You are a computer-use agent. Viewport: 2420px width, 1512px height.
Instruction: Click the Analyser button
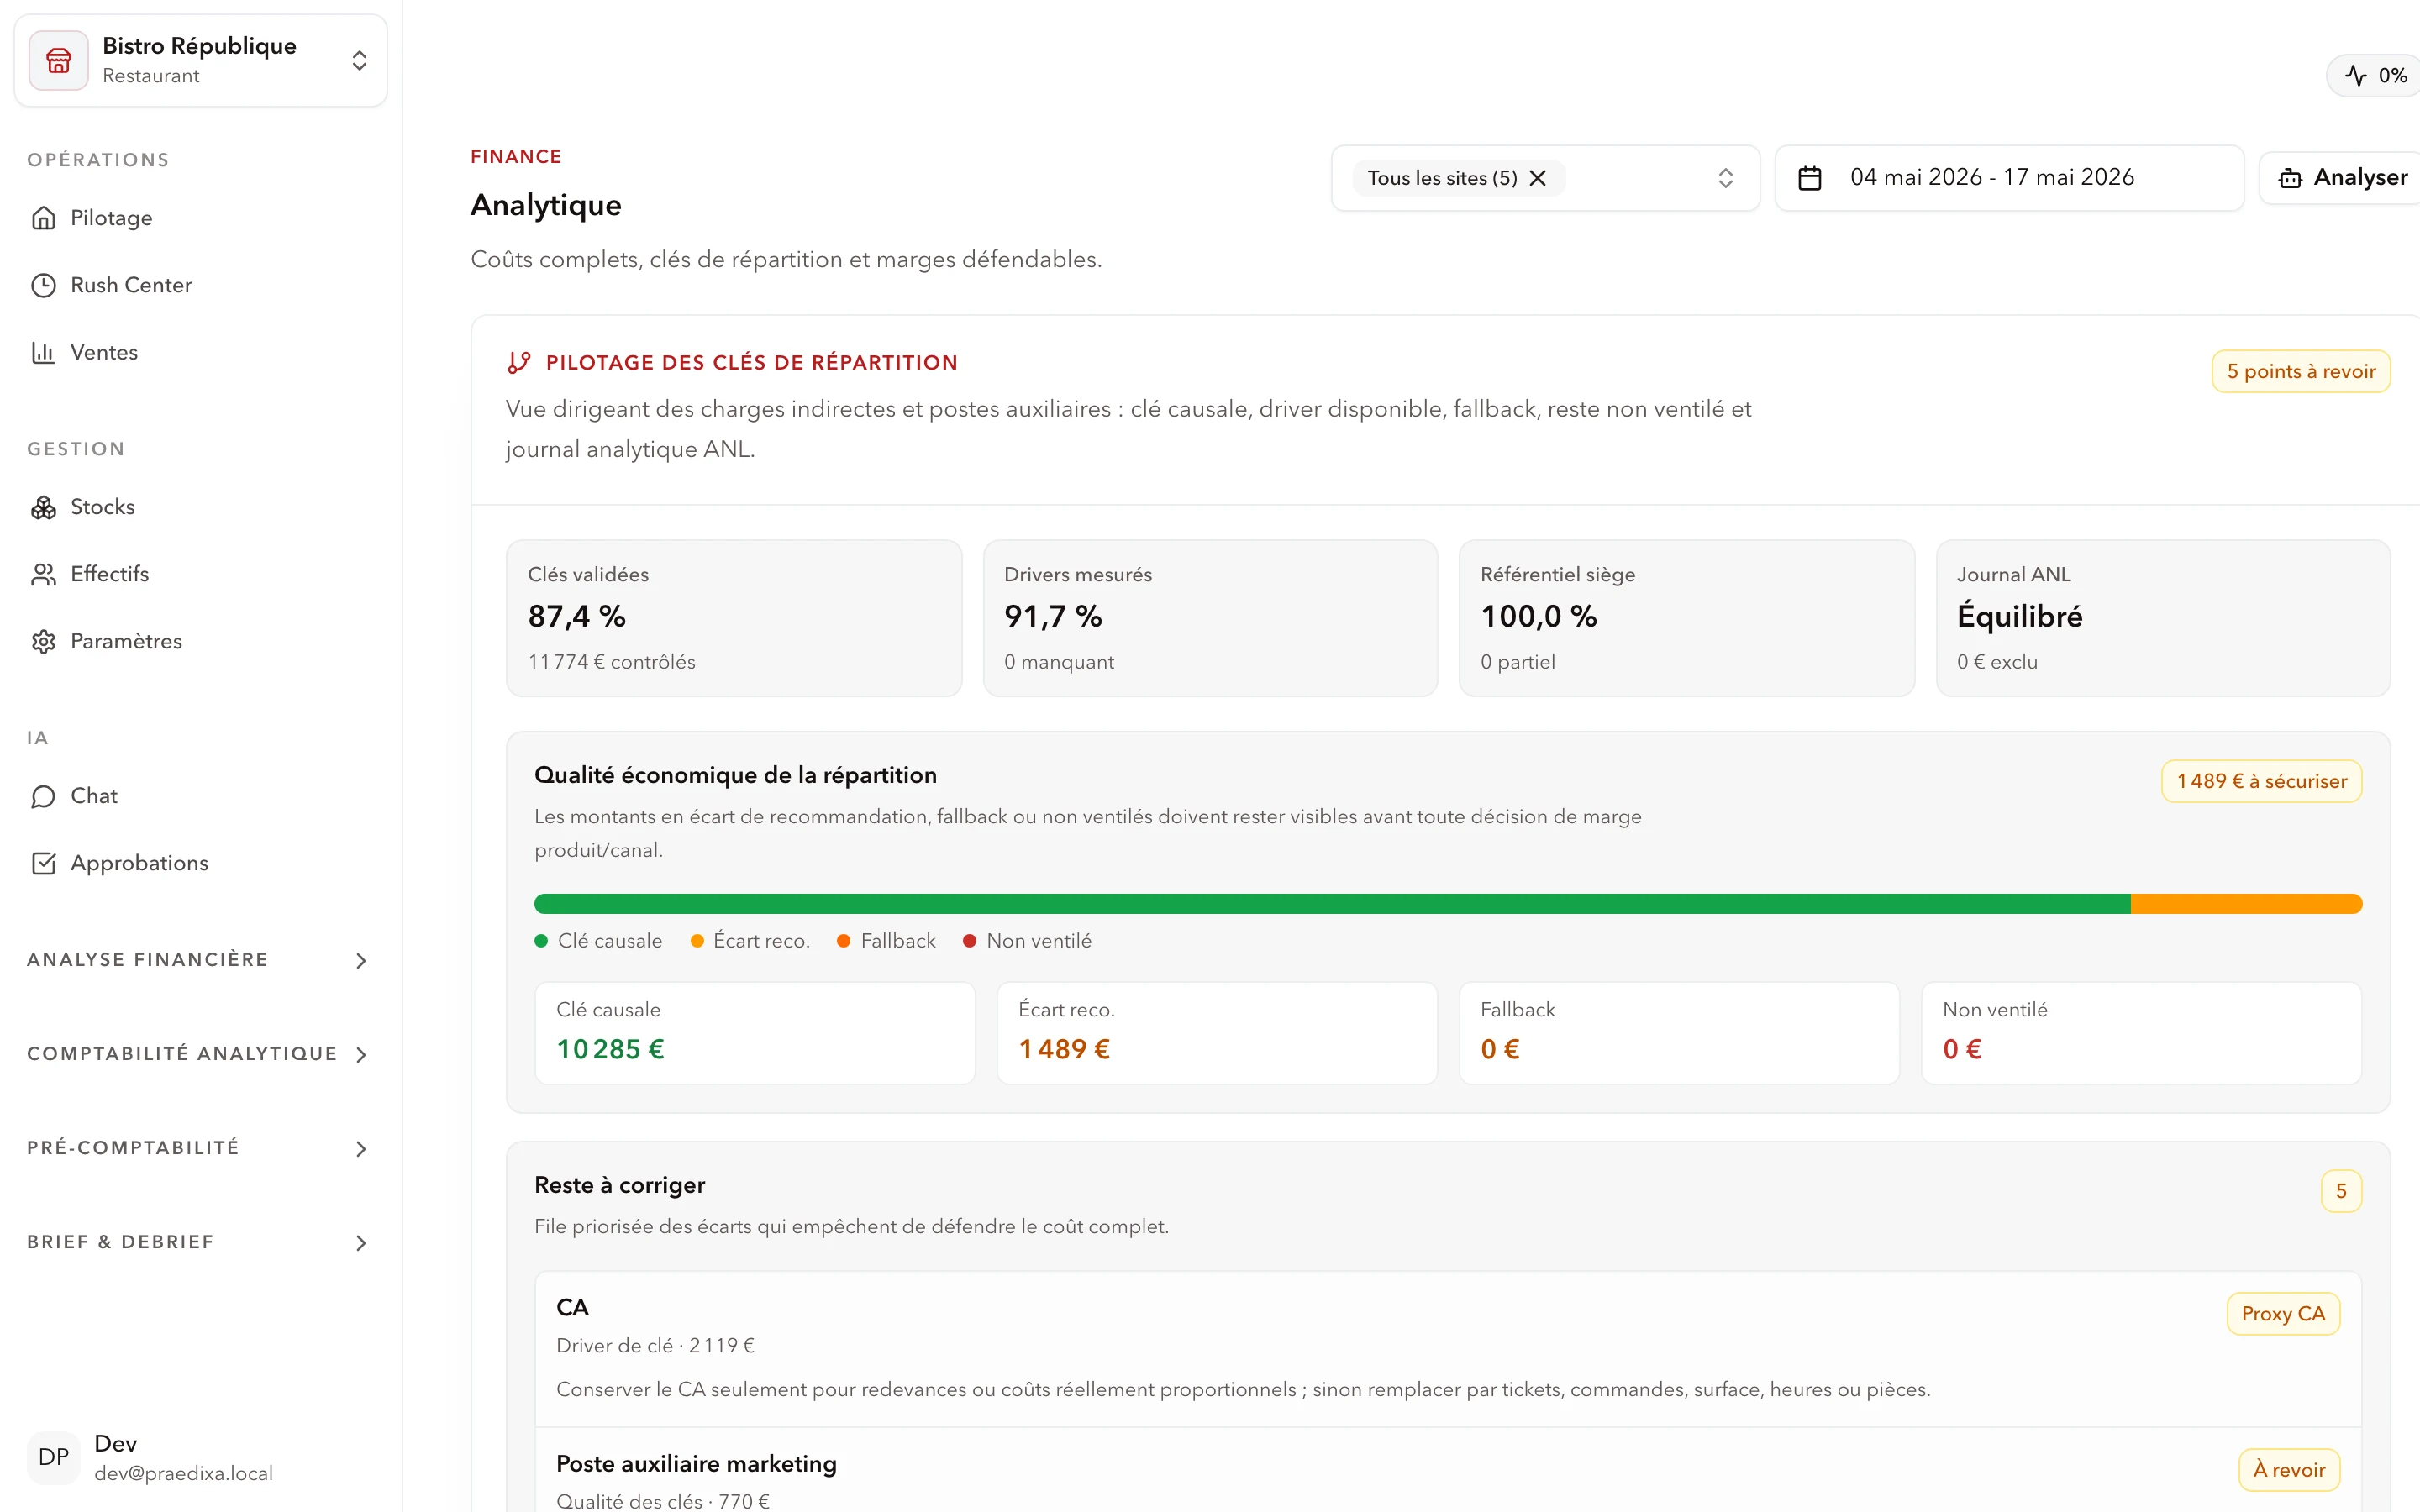2340,178
